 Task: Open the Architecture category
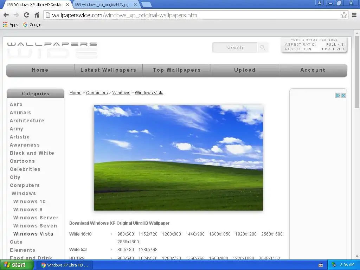coord(27,121)
